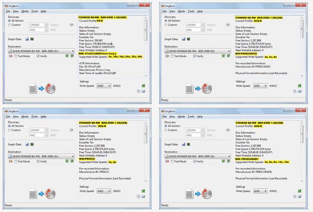Click green refresh icon right of Verify, top-left window
The image size is (313, 212).
click(66, 56)
